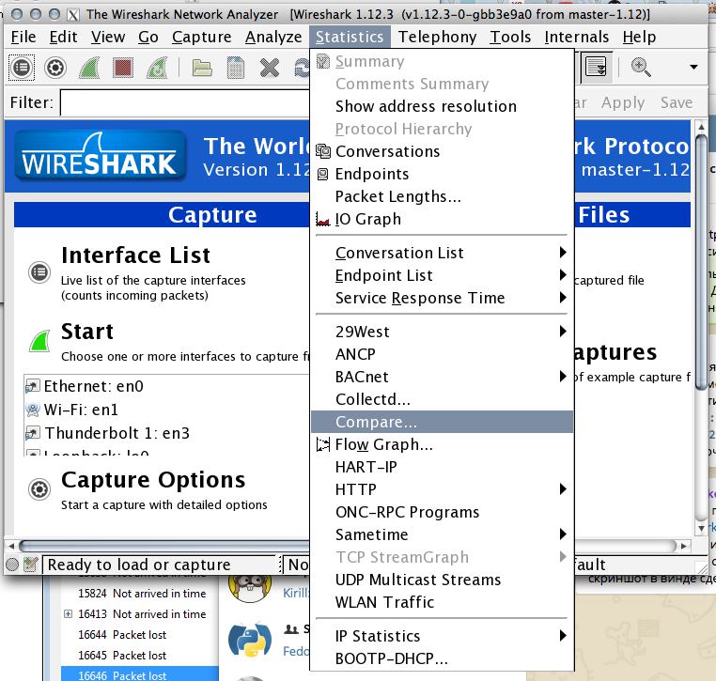Screen dimensions: 716x681
Task: Expand the HTTP submenu
Action: [442, 489]
